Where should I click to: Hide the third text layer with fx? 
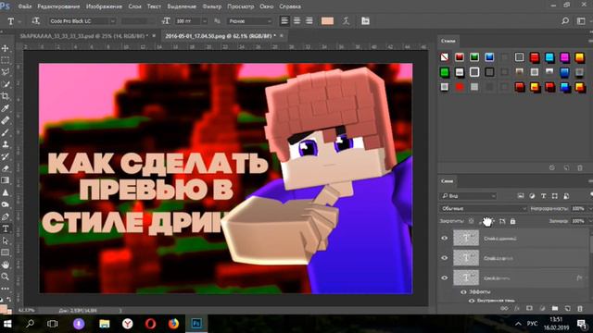445,277
